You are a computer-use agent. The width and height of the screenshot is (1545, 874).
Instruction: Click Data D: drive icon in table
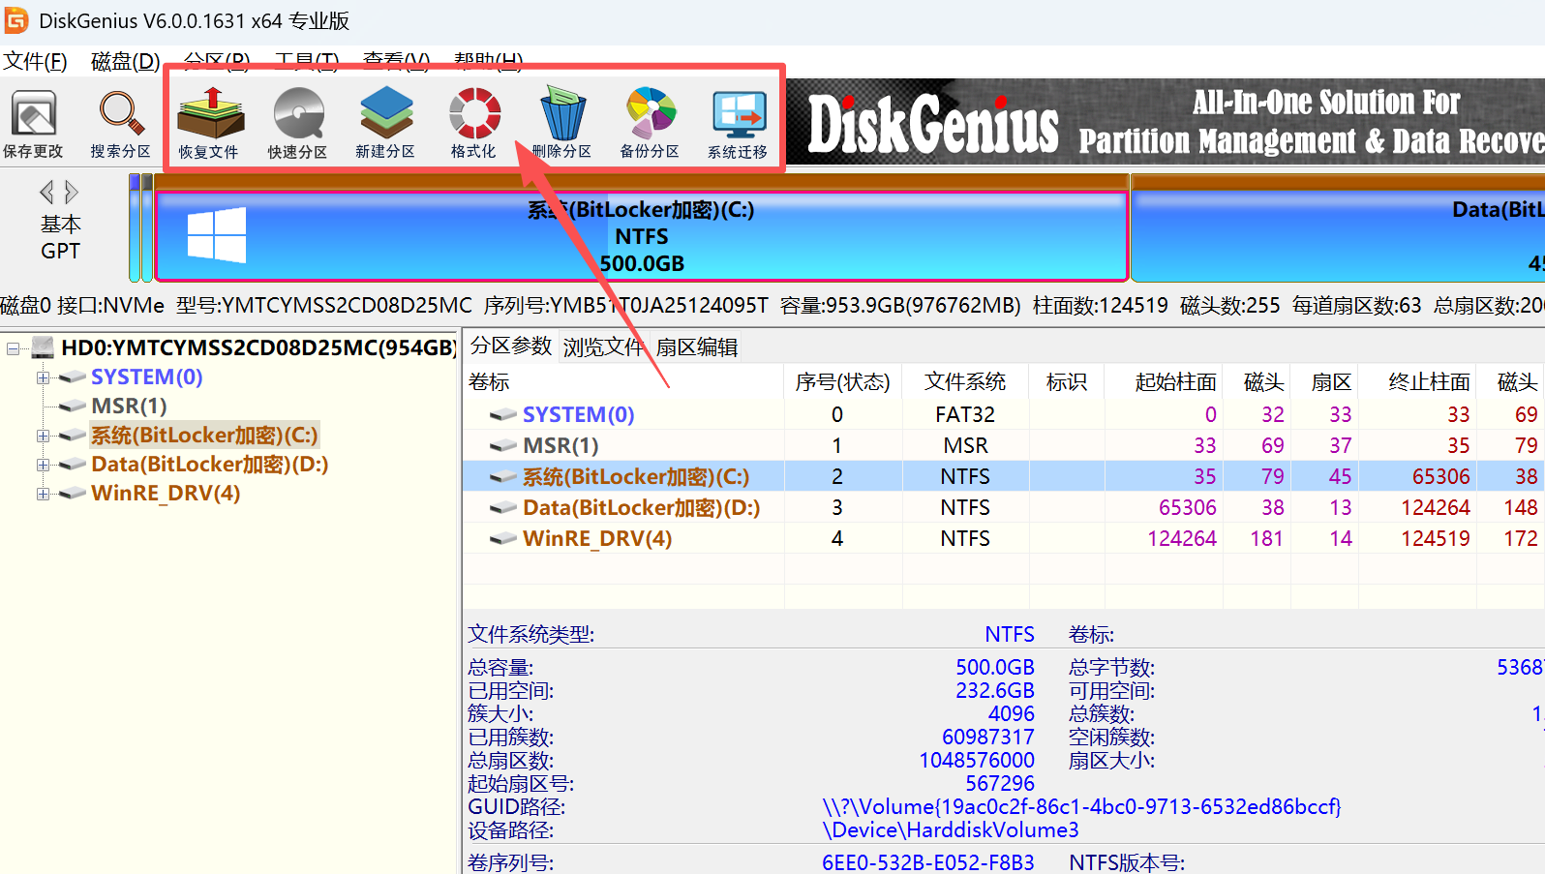[x=502, y=507]
